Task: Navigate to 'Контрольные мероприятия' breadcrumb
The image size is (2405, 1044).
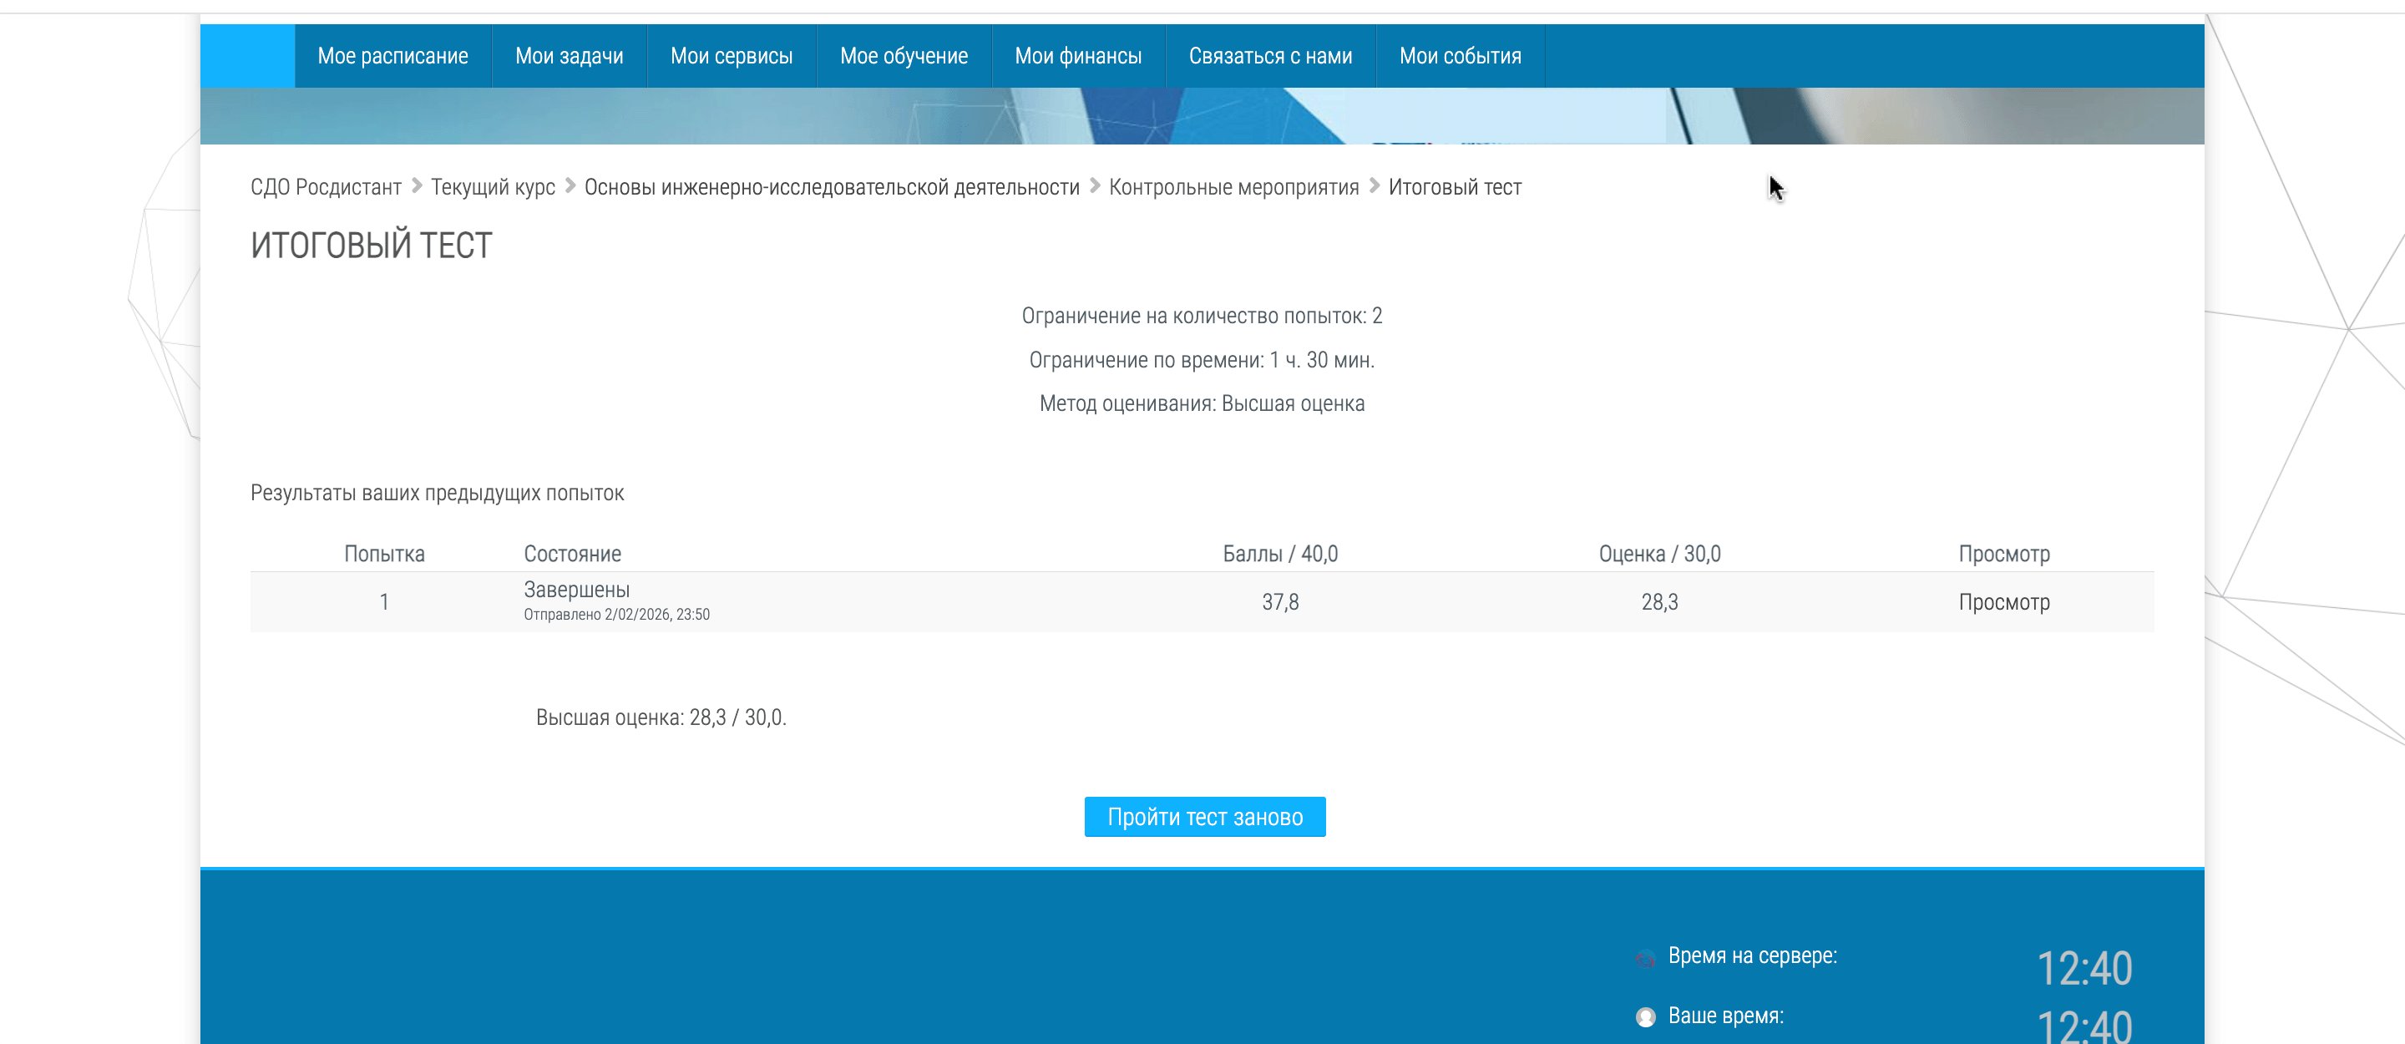Action: (x=1233, y=188)
